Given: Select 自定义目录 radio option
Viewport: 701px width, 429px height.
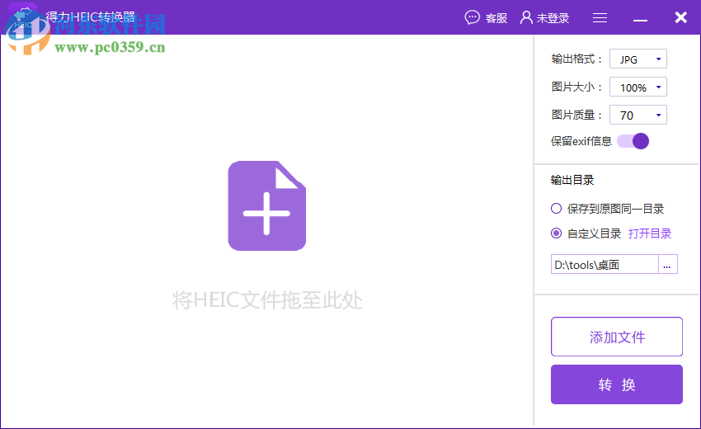Looking at the screenshot, I should [556, 233].
